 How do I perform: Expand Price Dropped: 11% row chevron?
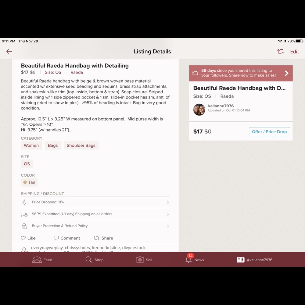(168, 203)
